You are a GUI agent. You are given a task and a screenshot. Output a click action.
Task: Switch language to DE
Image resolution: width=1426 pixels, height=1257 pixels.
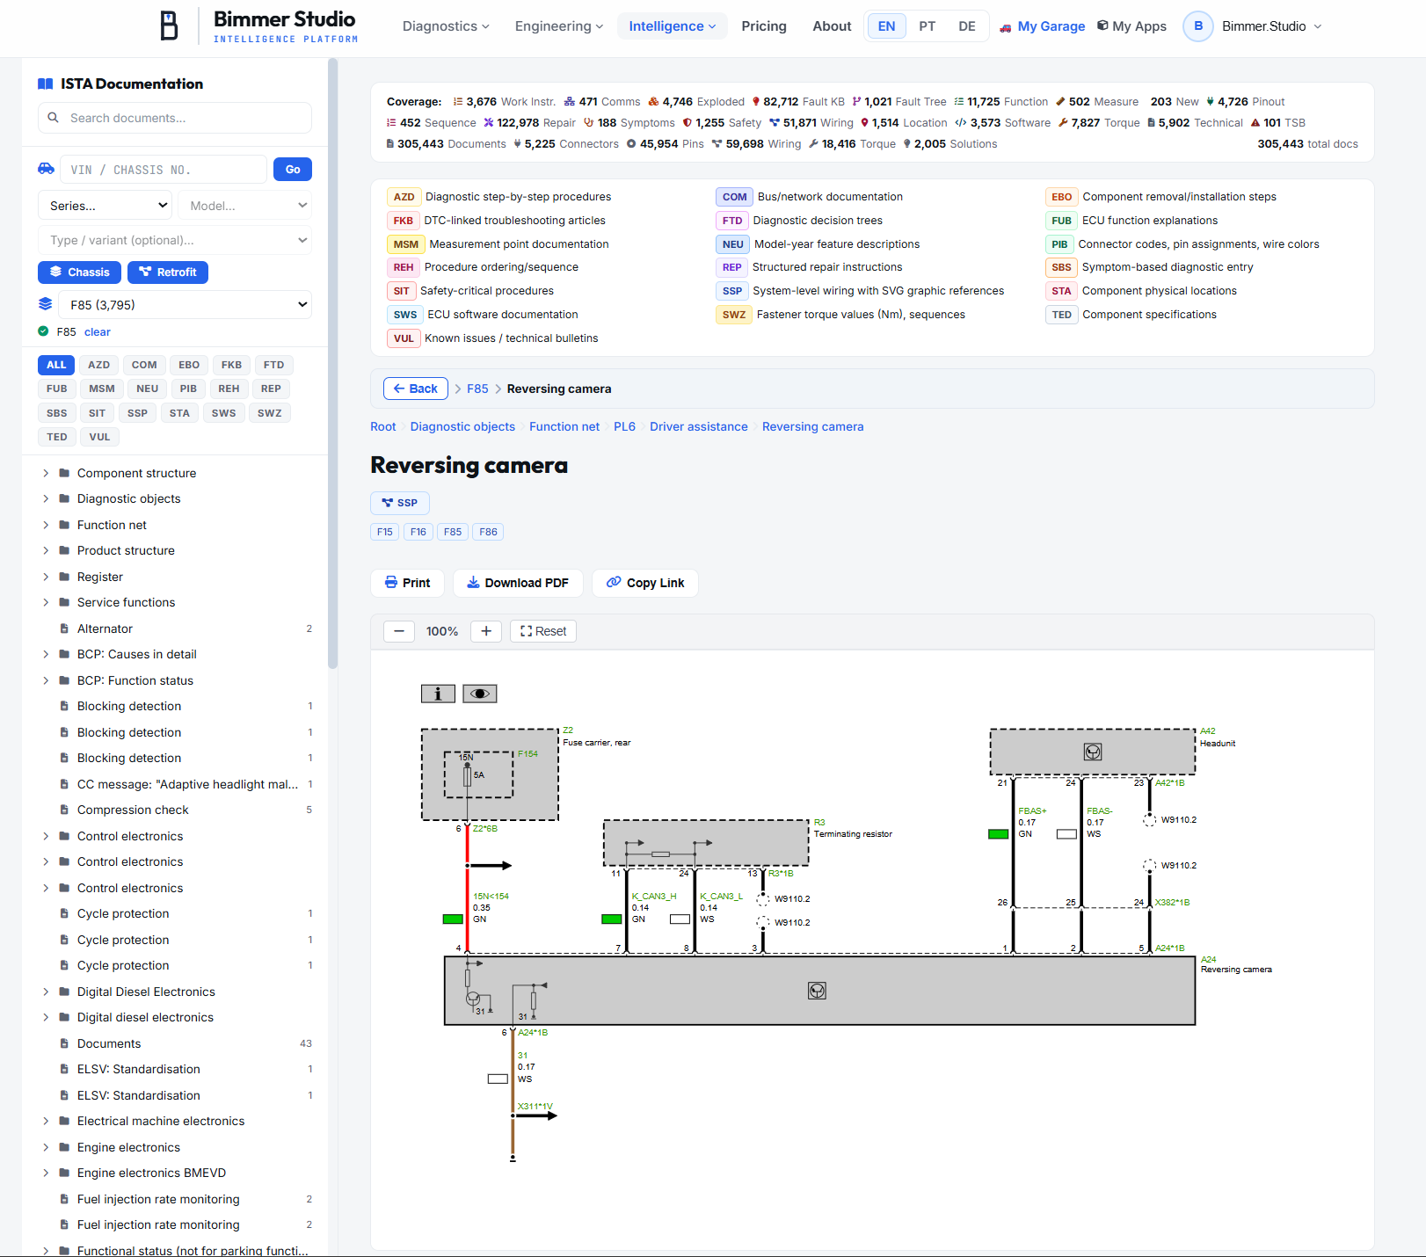(967, 26)
